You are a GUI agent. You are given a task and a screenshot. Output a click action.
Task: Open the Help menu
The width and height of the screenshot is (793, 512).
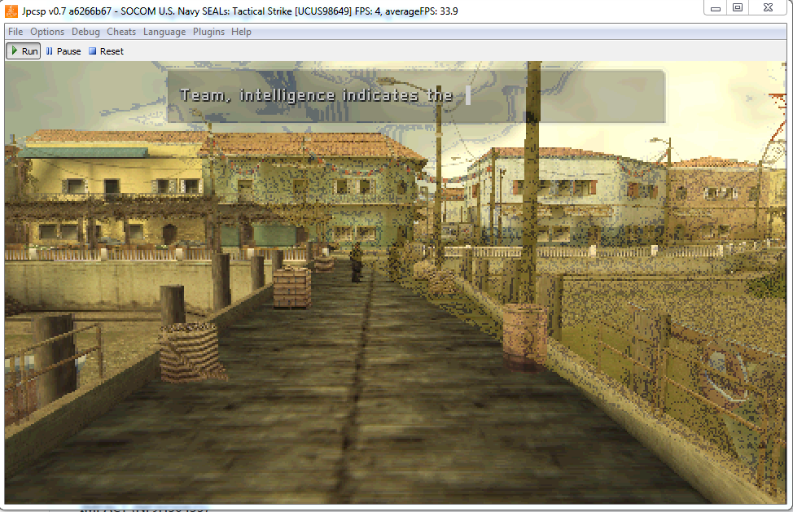click(241, 32)
